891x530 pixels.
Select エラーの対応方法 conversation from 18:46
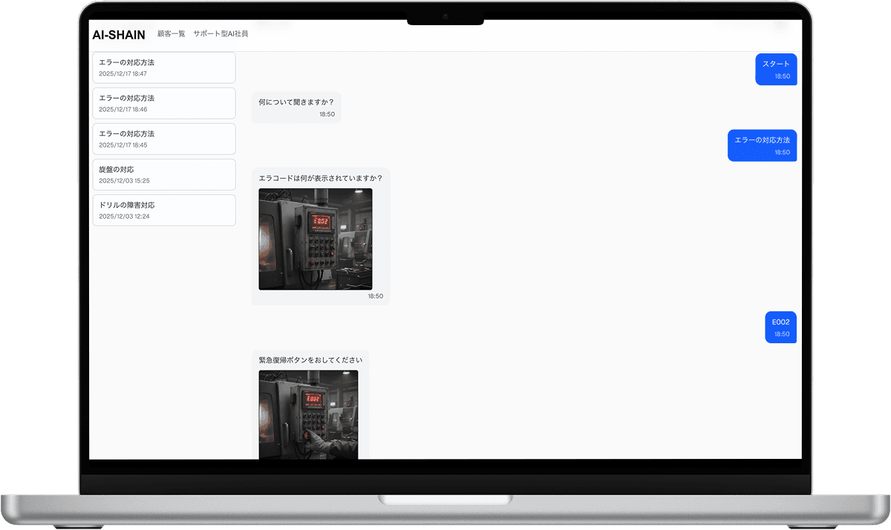[163, 103]
